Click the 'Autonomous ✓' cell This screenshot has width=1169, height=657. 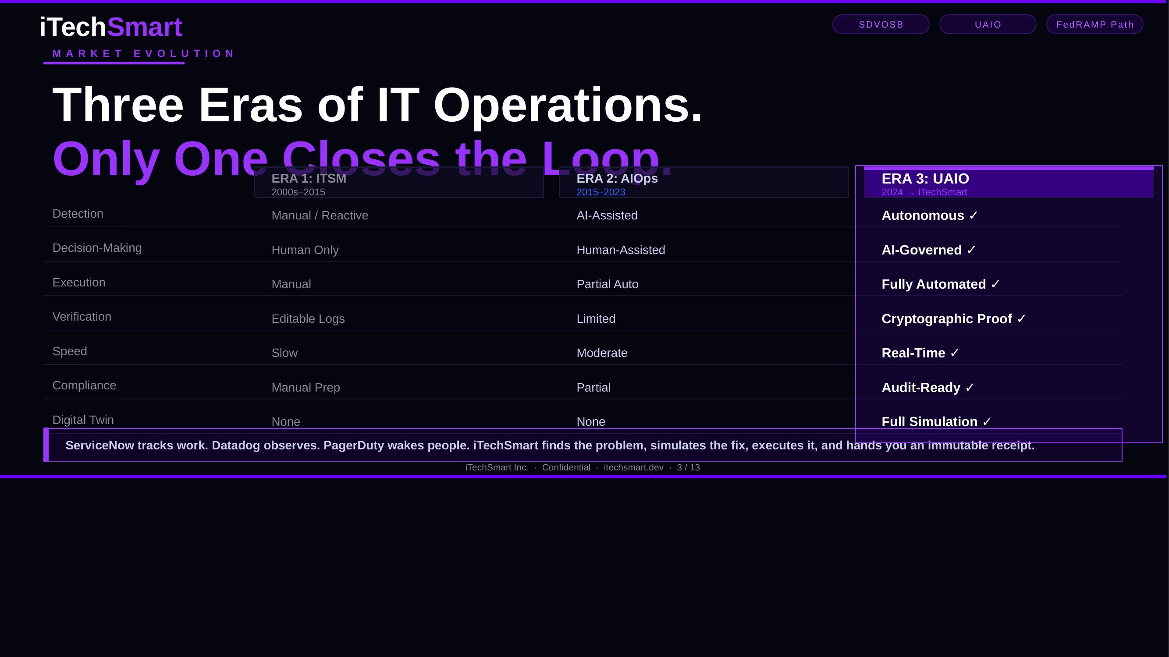(929, 215)
